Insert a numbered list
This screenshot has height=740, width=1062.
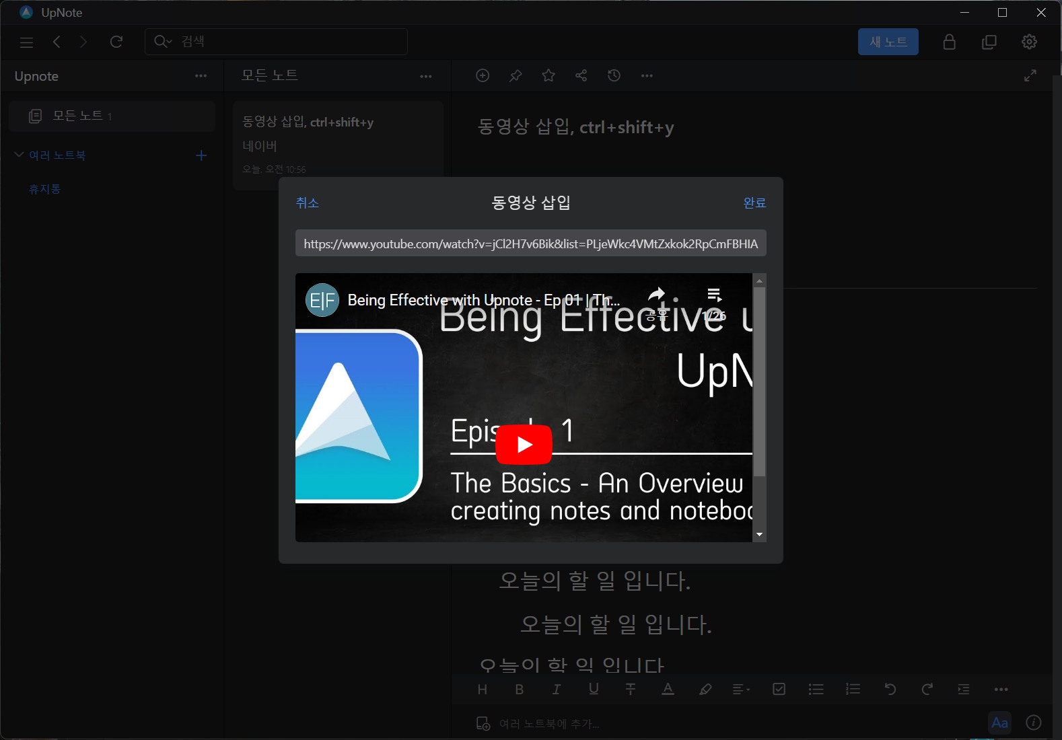click(853, 689)
